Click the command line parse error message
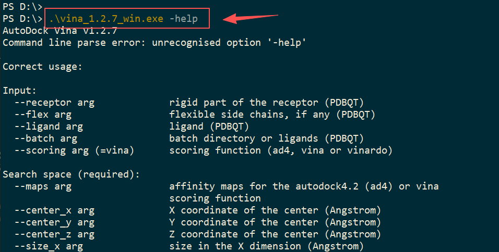This screenshot has height=252, width=499. coord(155,43)
